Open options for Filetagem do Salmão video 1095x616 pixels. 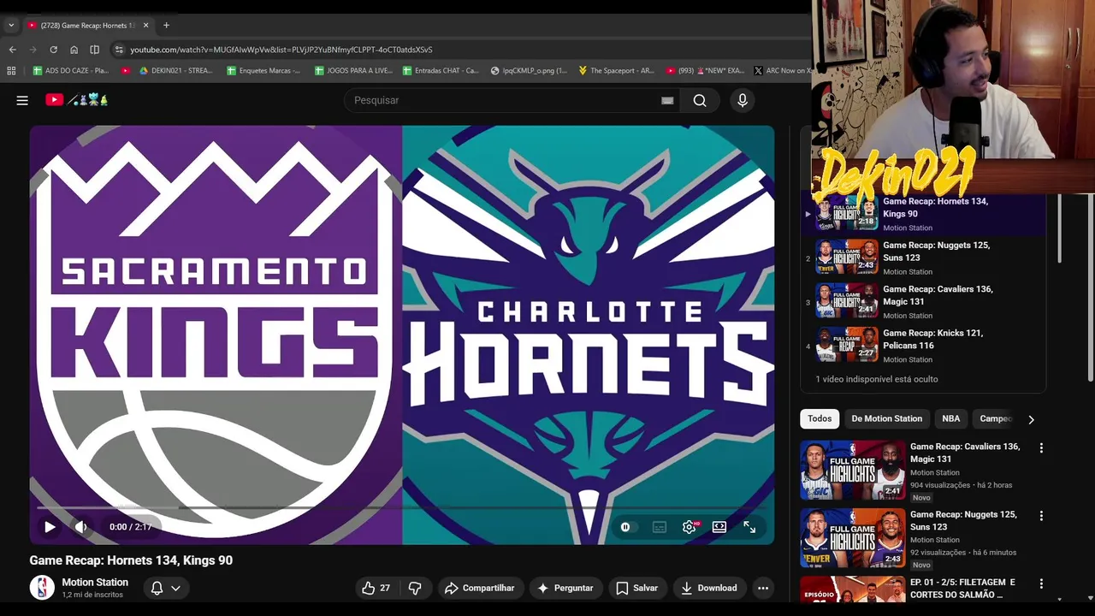pos(1041,583)
